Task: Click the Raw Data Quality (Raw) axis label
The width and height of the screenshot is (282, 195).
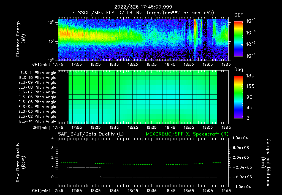Action: (x=20, y=162)
